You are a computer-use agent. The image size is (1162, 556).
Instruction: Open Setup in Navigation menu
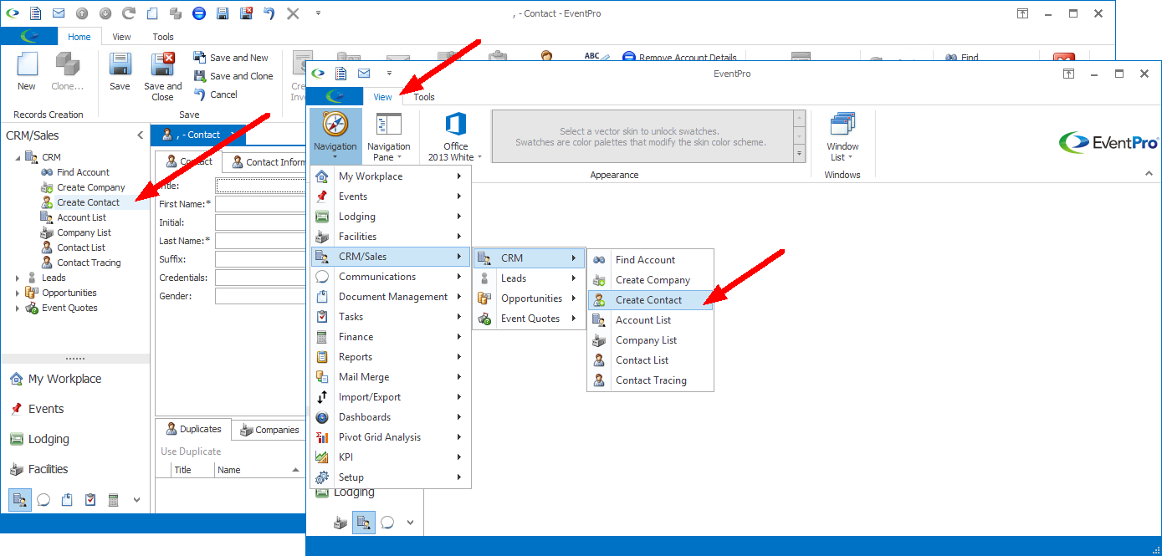(391, 477)
